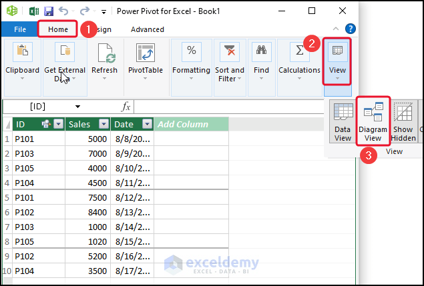Open Get External Data group

coord(65,67)
